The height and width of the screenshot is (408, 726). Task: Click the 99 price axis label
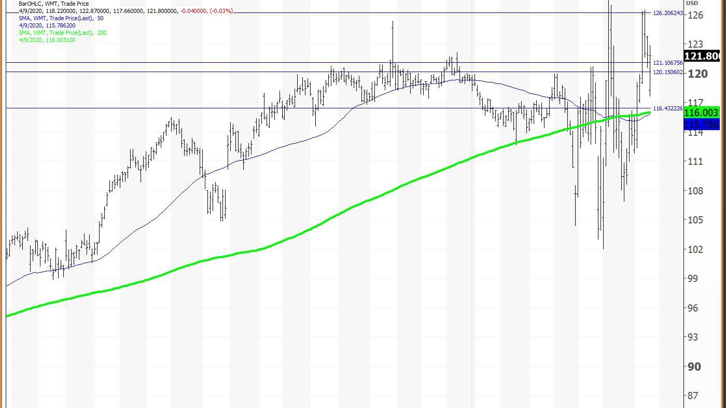pos(693,278)
